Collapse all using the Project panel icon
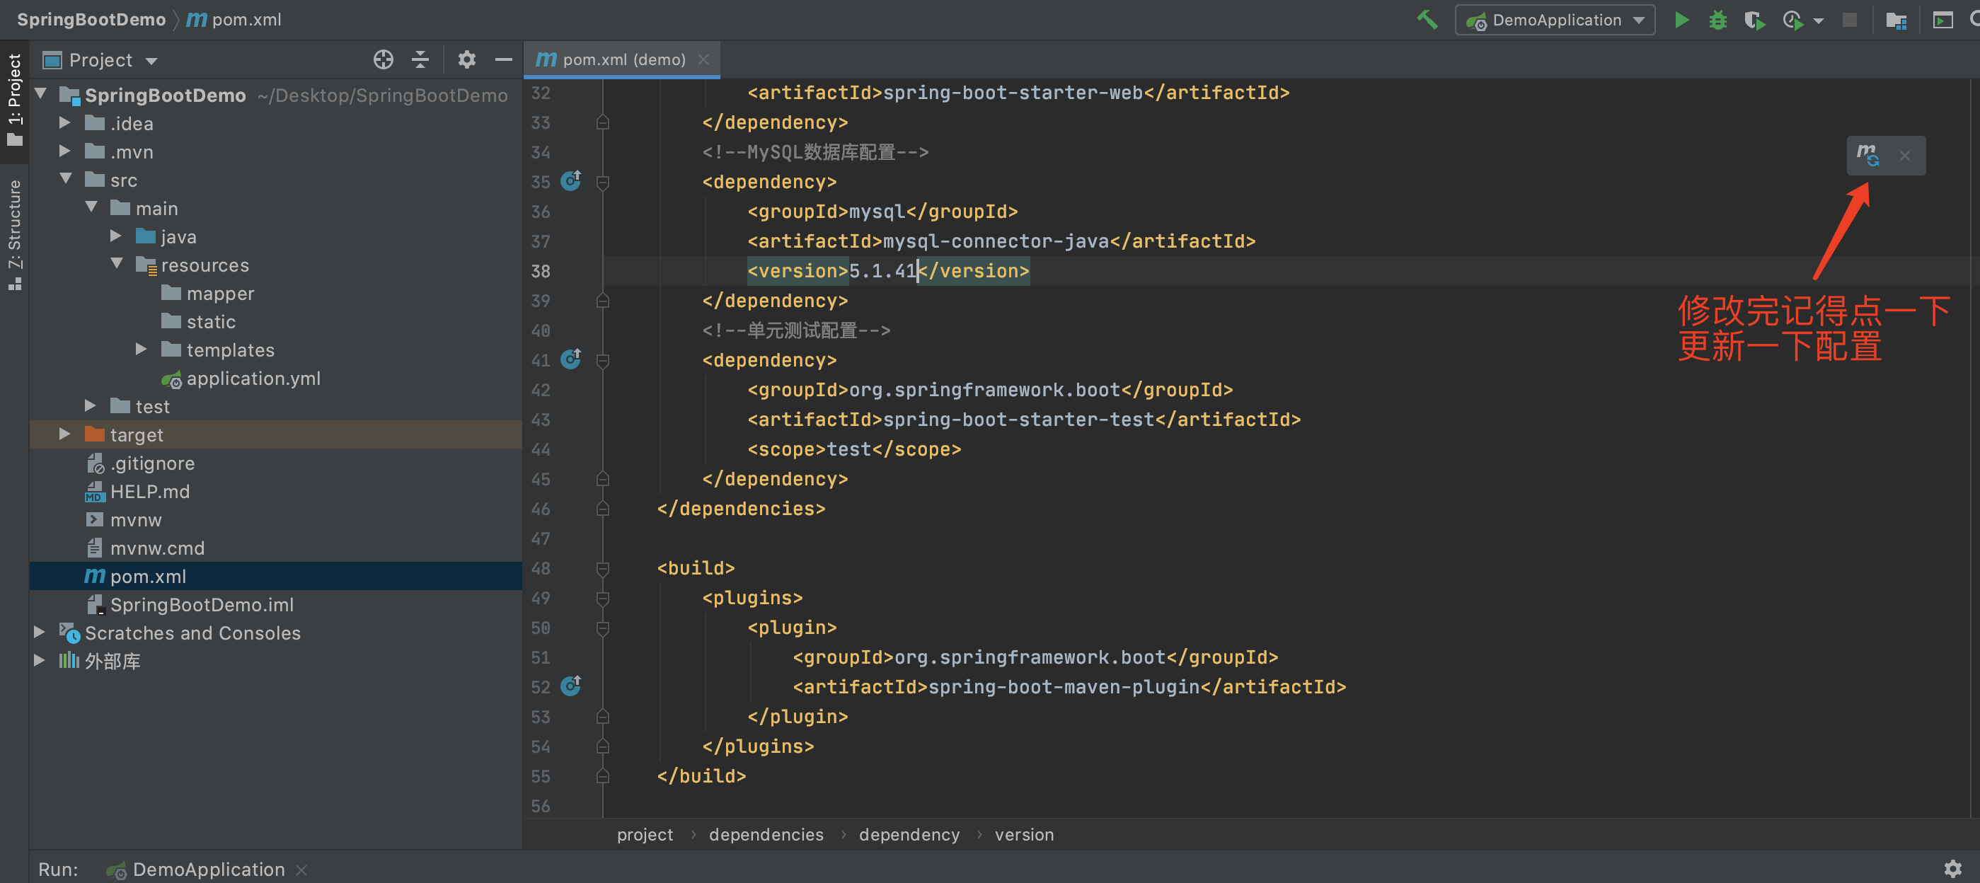This screenshot has width=1980, height=883. (x=420, y=60)
